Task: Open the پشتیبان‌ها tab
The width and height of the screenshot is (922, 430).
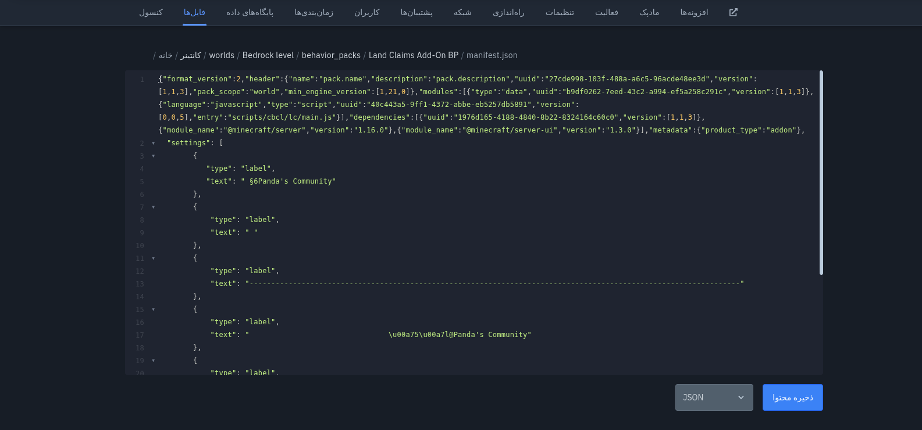Action: pos(416,12)
